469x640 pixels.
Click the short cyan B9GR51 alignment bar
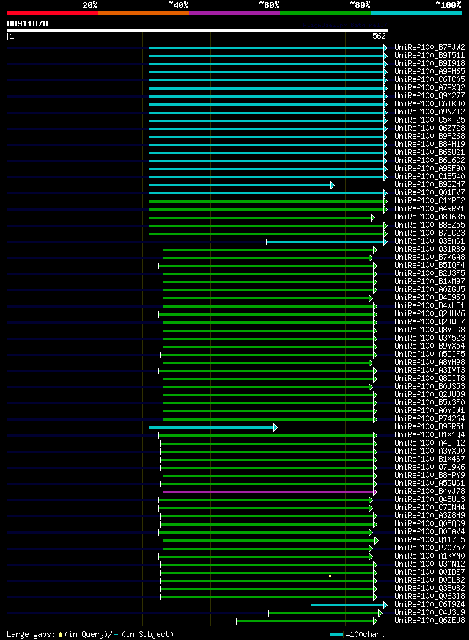coord(213,427)
